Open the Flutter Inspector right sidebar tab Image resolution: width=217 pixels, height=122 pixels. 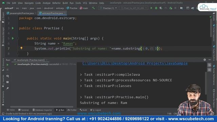point(214,33)
